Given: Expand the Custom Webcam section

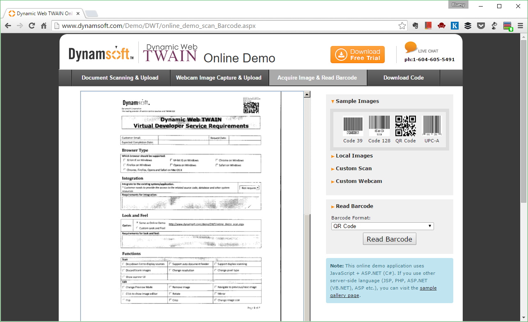Looking at the screenshot, I should [358, 181].
